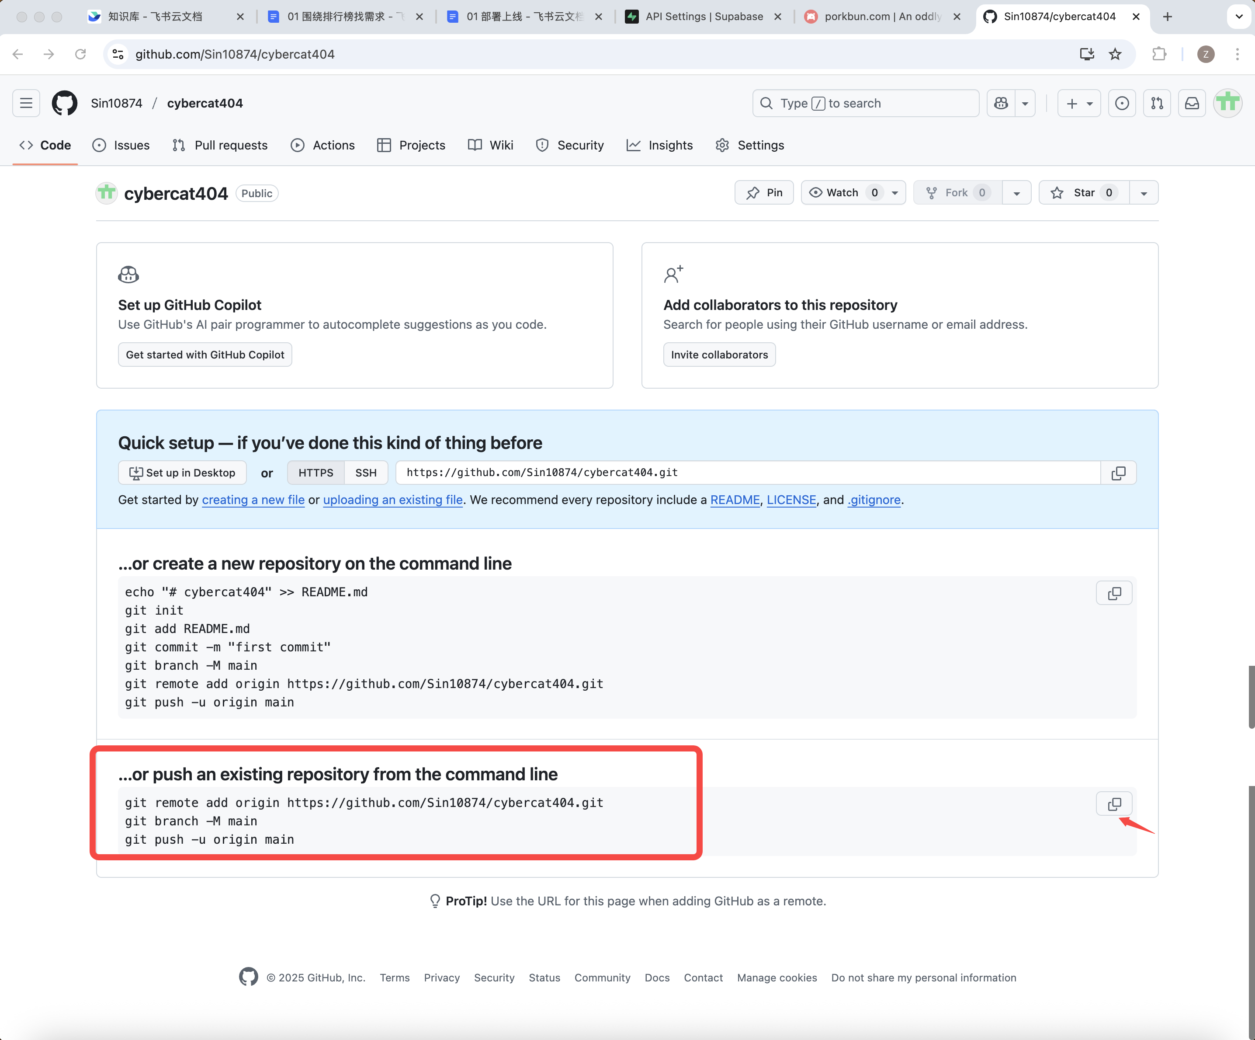Open the Code tab
The height and width of the screenshot is (1040, 1255).
tap(45, 145)
